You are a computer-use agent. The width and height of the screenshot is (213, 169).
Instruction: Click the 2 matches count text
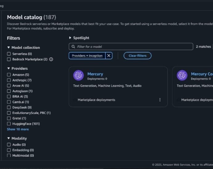point(203,47)
